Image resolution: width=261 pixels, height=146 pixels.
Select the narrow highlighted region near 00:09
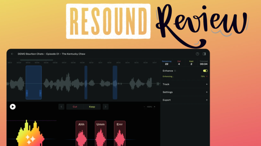(86, 82)
